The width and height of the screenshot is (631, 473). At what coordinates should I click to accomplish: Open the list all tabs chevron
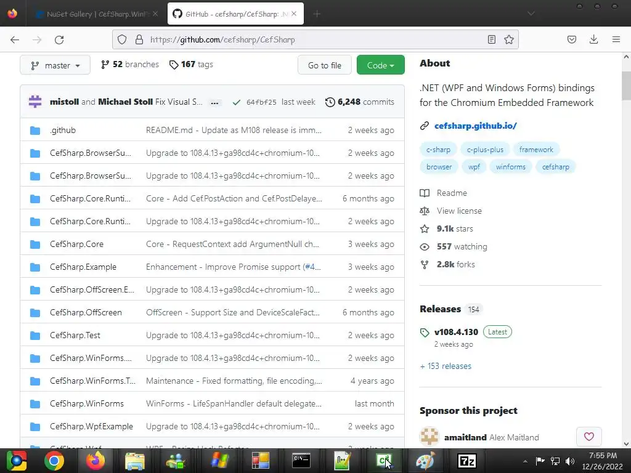(531, 14)
